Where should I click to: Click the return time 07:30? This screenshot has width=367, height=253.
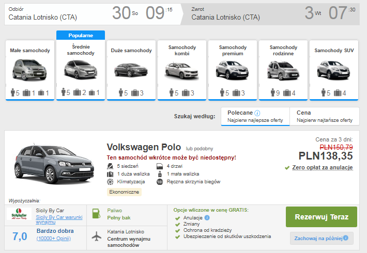(342, 13)
